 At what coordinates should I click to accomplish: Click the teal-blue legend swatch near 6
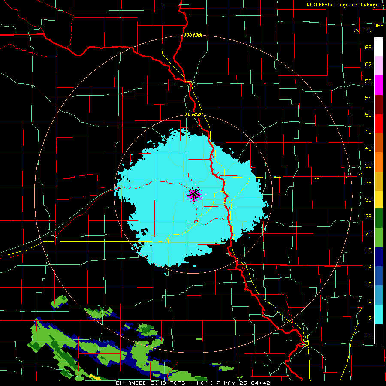click(x=379, y=295)
